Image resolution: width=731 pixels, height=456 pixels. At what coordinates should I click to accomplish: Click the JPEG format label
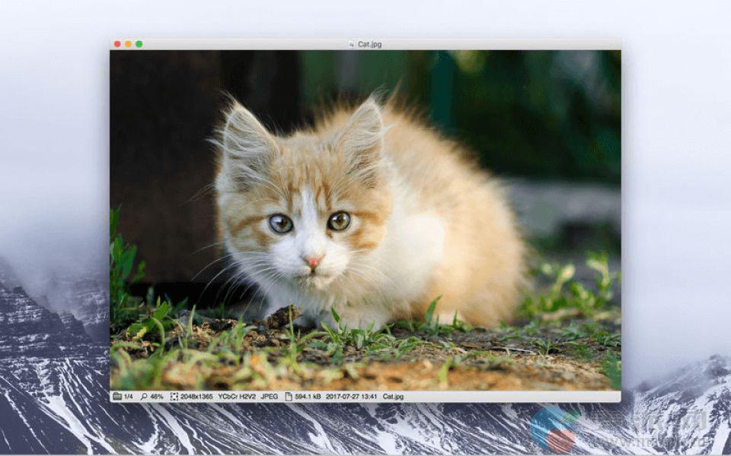270,397
